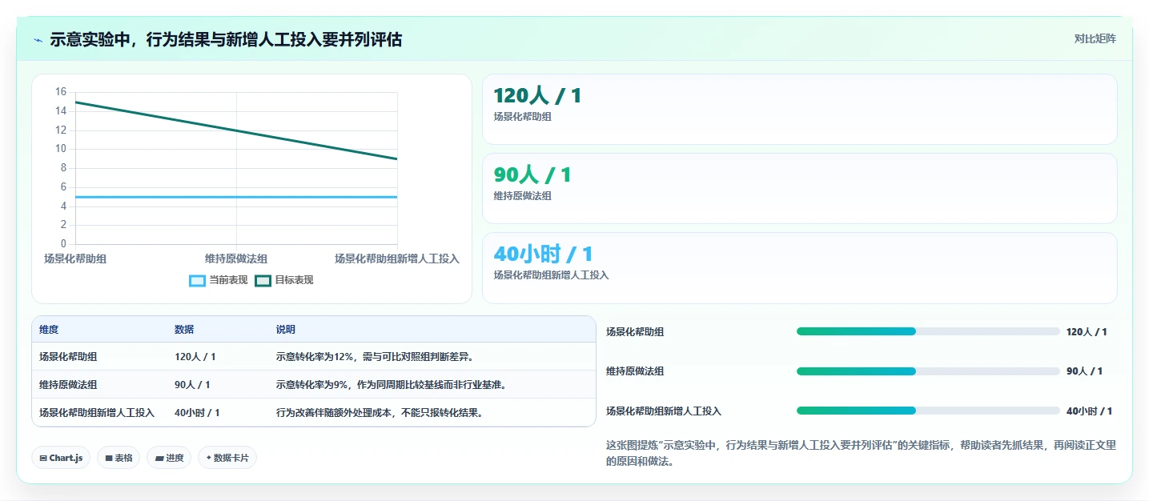Click the 维持原做法组 progress bar
This screenshot has height=501, width=1149.
tap(928, 371)
